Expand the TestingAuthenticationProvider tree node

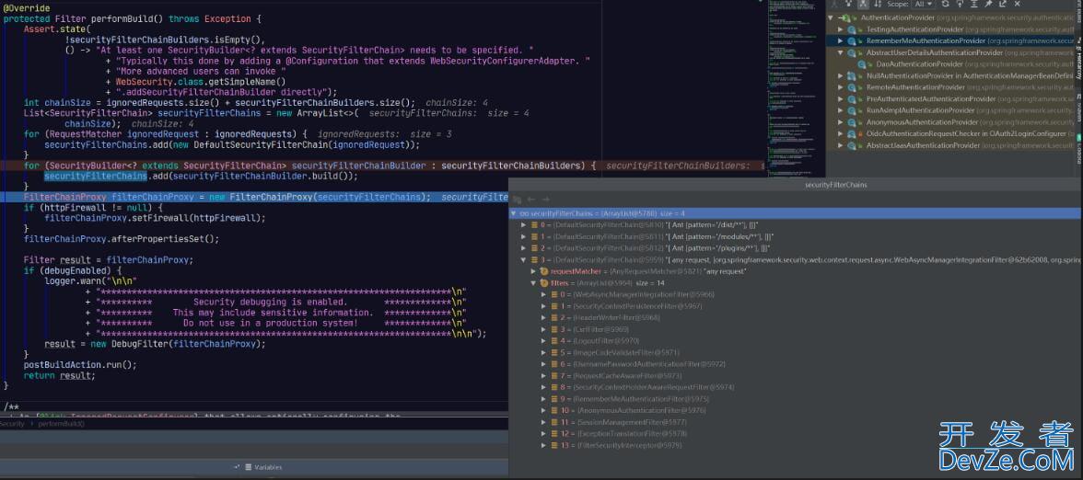[841, 29]
